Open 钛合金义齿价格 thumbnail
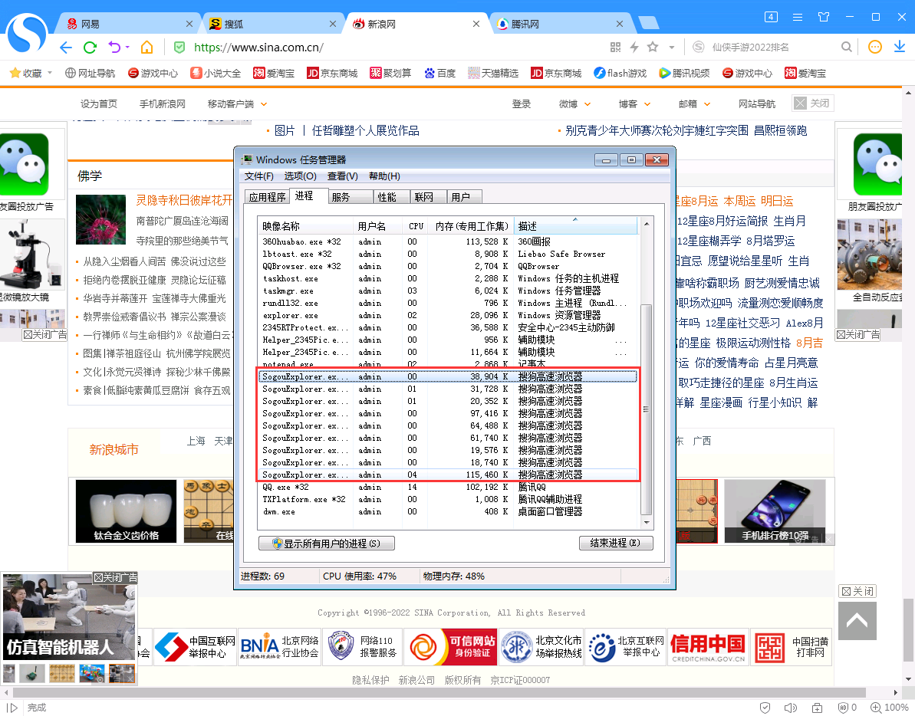The image size is (915, 716). pyautogui.click(x=126, y=511)
